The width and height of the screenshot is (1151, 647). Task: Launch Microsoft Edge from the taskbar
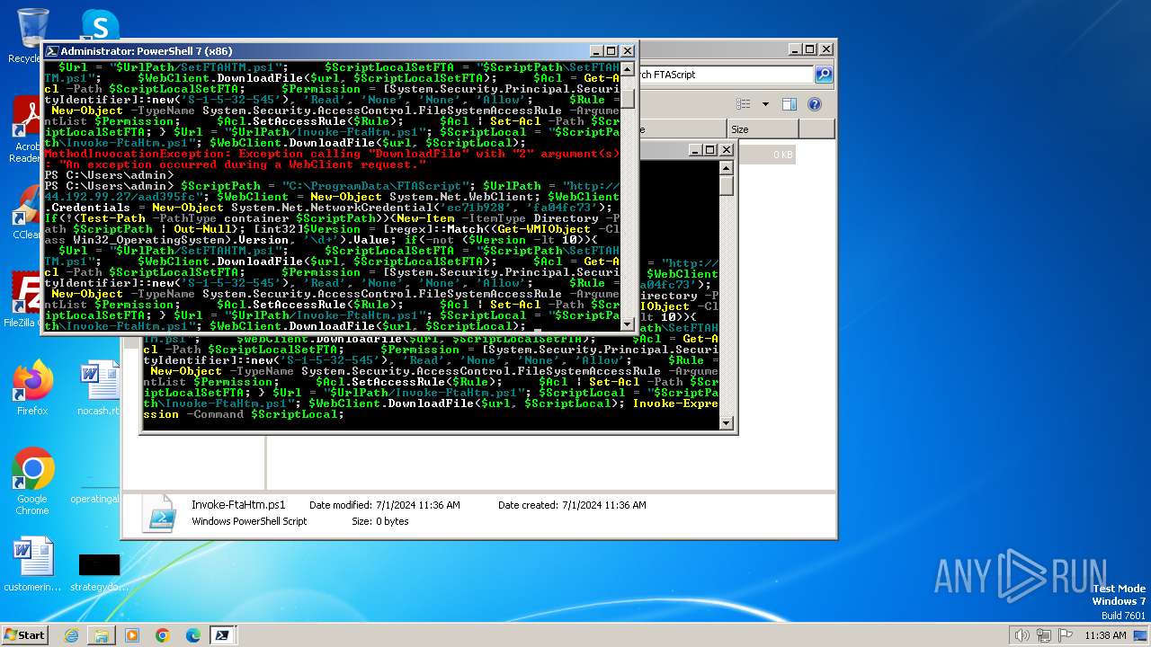(193, 635)
